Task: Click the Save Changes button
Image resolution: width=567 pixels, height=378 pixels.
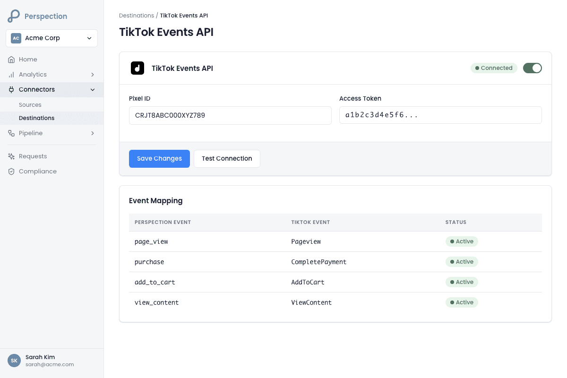Action: click(x=159, y=159)
